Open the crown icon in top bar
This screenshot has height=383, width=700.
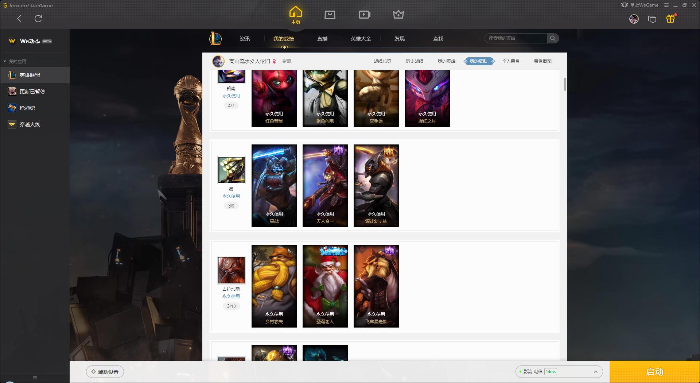click(398, 15)
